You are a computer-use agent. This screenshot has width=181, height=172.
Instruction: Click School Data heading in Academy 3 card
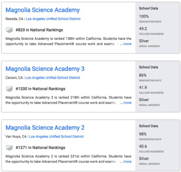pyautogui.click(x=148, y=67)
